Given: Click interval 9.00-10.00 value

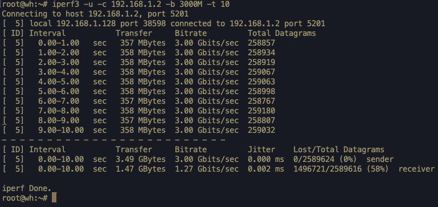Looking at the screenshot, I should coord(61,130).
